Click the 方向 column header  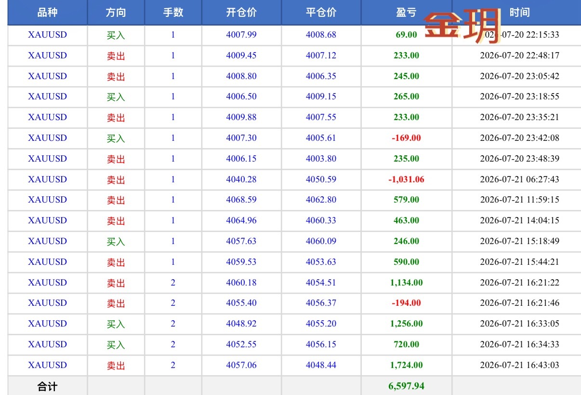pyautogui.click(x=116, y=13)
